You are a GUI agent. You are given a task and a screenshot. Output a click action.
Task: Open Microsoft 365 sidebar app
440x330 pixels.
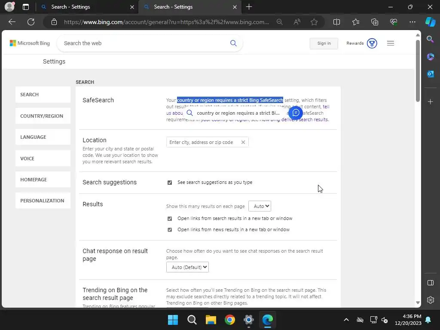coord(430,57)
